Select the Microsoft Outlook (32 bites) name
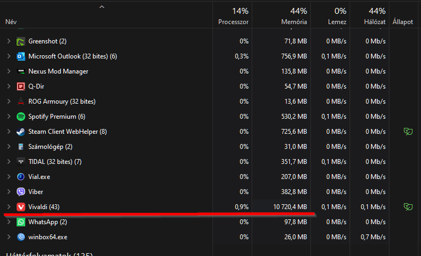Image resolution: width=421 pixels, height=256 pixels. point(73,56)
